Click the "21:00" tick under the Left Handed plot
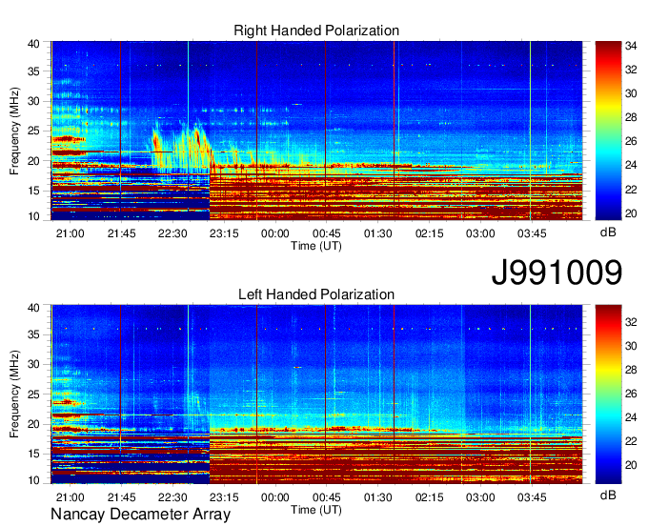Screen dimensions: 648x526 point(70,497)
